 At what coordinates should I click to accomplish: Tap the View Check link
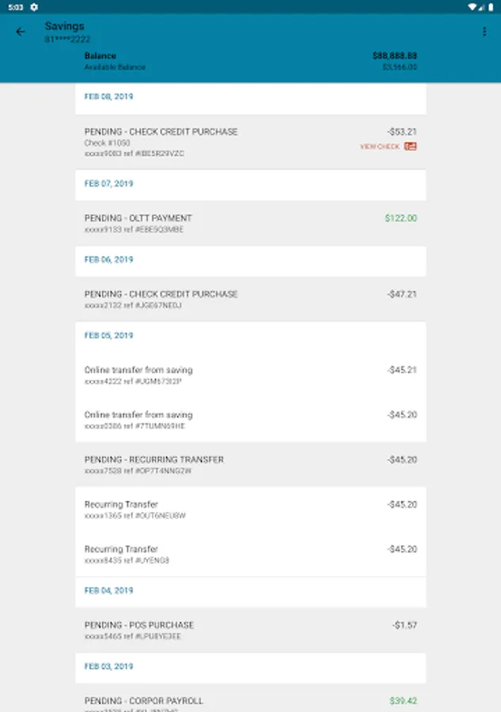(380, 146)
